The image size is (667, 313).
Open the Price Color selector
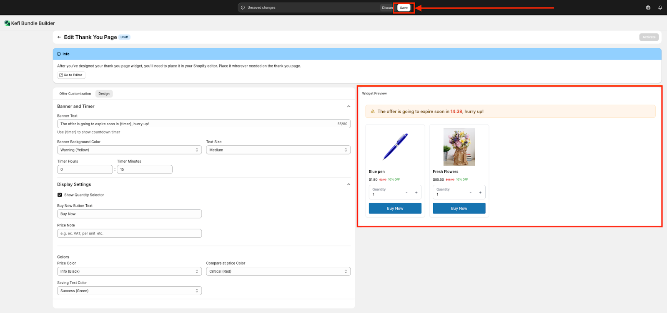129,271
